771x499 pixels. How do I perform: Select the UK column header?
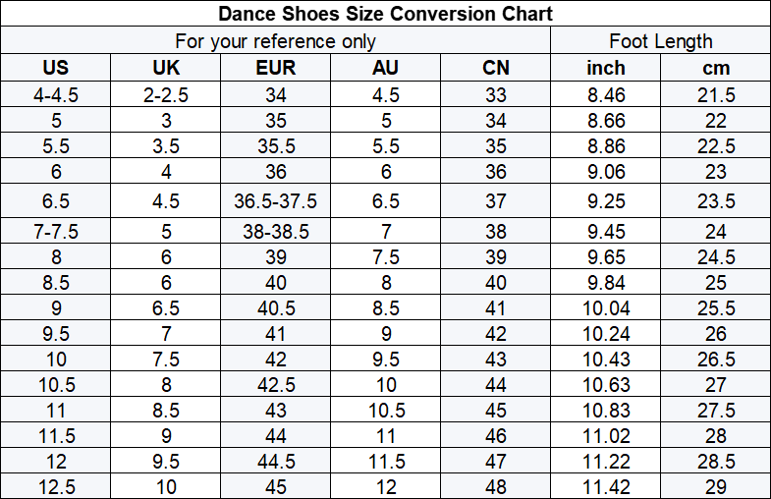point(167,68)
